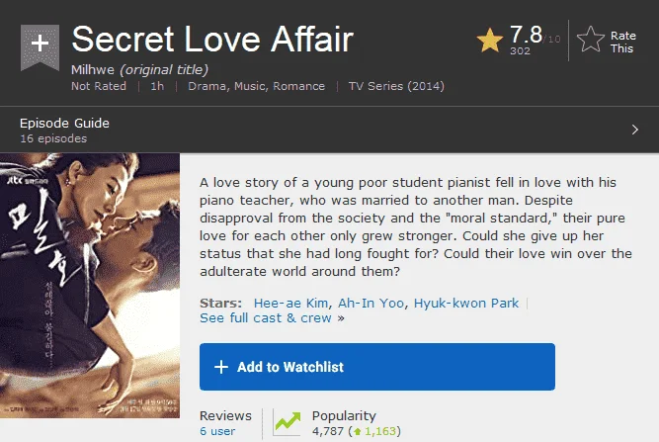Open the 6 user reviews link

coord(217,431)
